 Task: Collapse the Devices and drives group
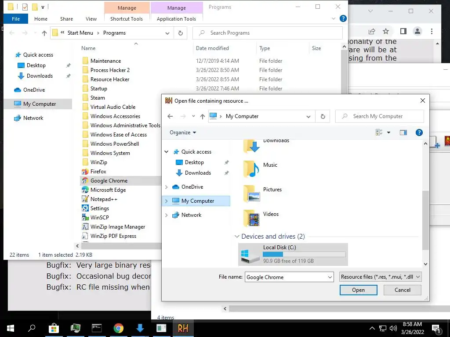click(x=237, y=237)
